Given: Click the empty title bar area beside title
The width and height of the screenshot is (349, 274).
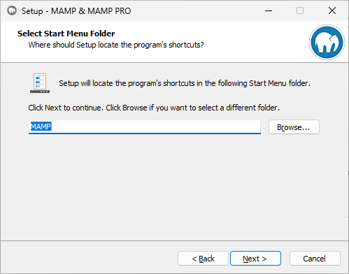Looking at the screenshot, I should [196, 10].
